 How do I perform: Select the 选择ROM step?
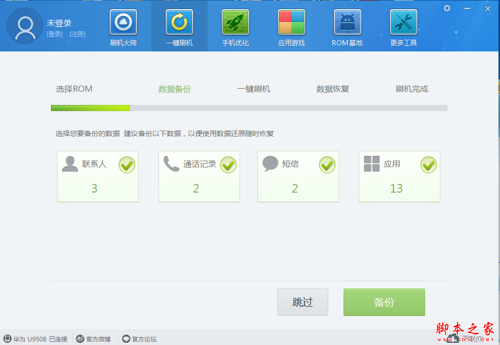pos(74,89)
